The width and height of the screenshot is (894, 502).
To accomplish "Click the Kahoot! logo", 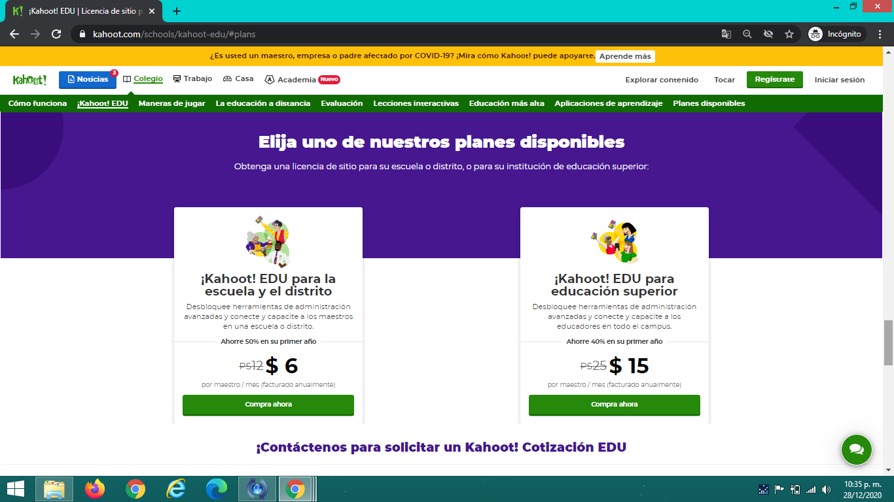I will [29, 80].
